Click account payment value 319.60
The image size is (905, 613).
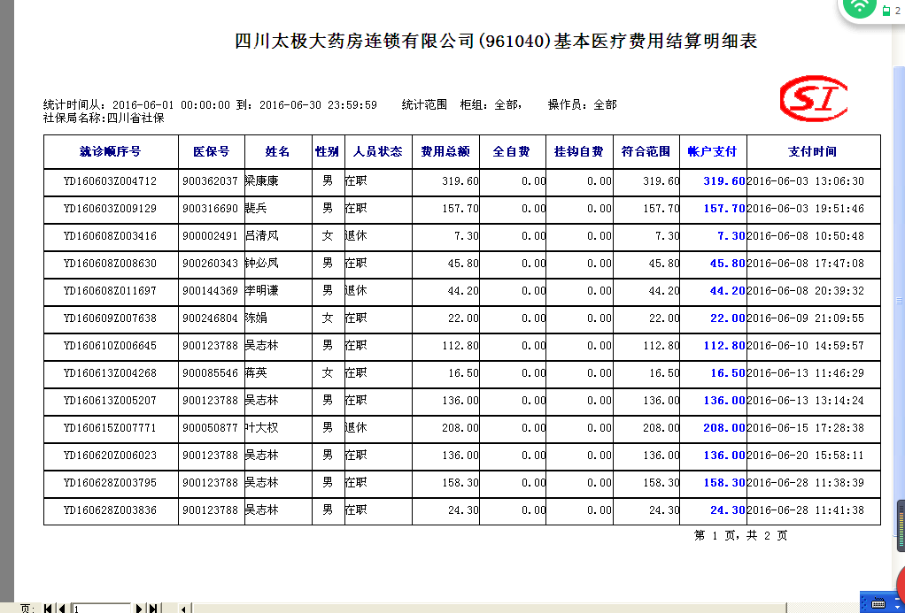pyautogui.click(x=724, y=181)
